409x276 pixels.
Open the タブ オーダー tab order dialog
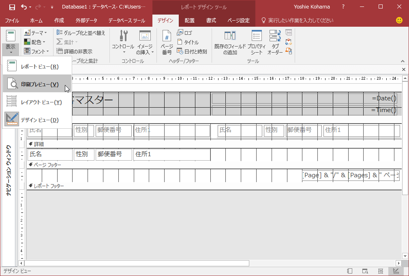click(x=275, y=42)
